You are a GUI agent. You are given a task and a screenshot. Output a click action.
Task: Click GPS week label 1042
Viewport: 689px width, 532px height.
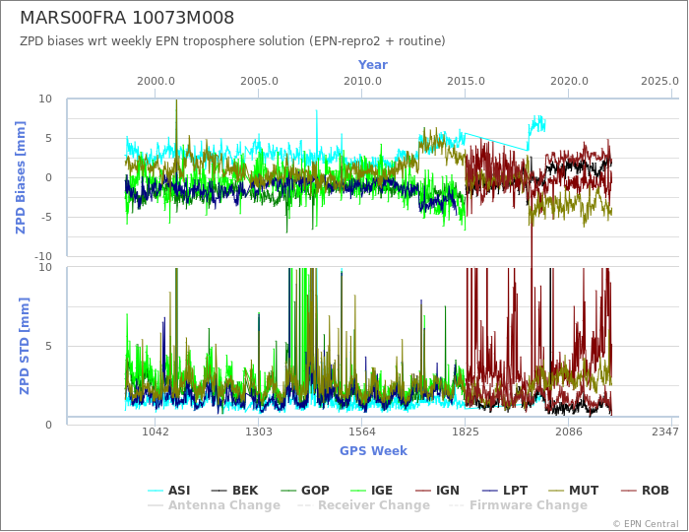[x=156, y=432]
